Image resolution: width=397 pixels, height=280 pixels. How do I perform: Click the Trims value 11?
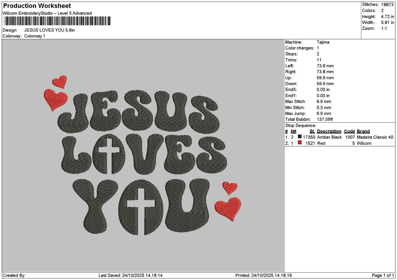coord(319,60)
